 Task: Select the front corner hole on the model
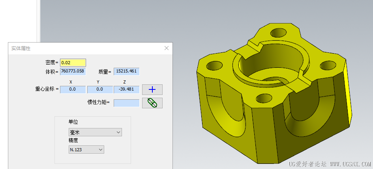[x=264, y=98]
